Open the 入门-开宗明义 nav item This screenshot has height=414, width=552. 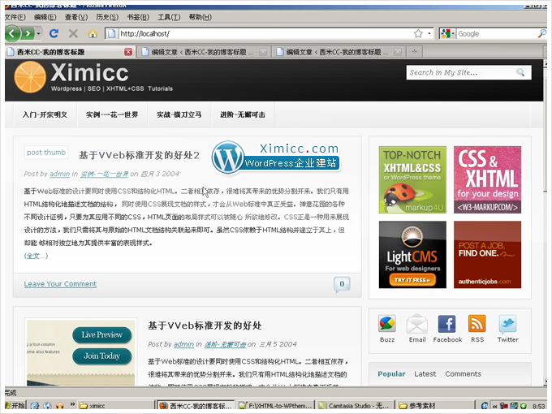(45, 114)
